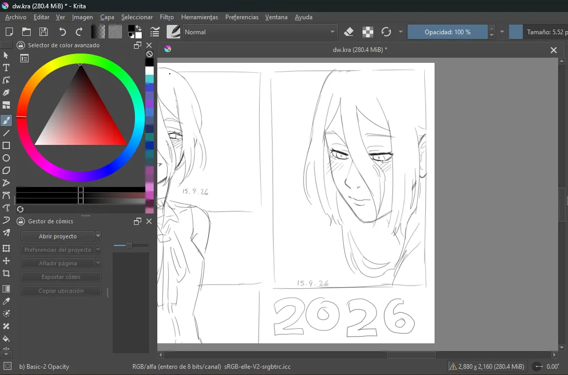Lock the Gestor de cómics docker

click(x=21, y=221)
